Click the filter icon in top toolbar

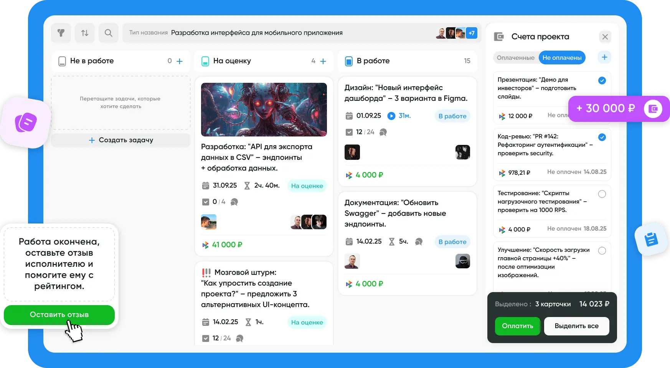click(61, 33)
